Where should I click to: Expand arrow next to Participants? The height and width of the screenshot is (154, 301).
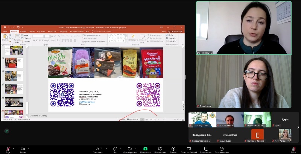pos(106,149)
